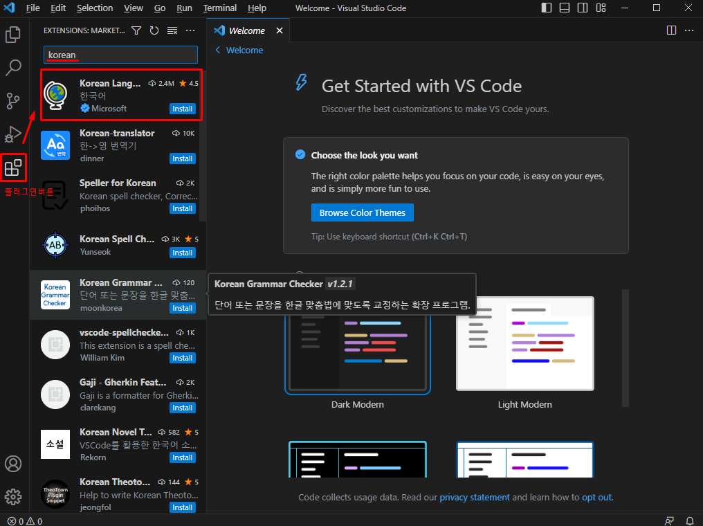Viewport: 703px width, 526px height.
Task: Select the dark high contrast theme thumbnail
Action: [357, 459]
